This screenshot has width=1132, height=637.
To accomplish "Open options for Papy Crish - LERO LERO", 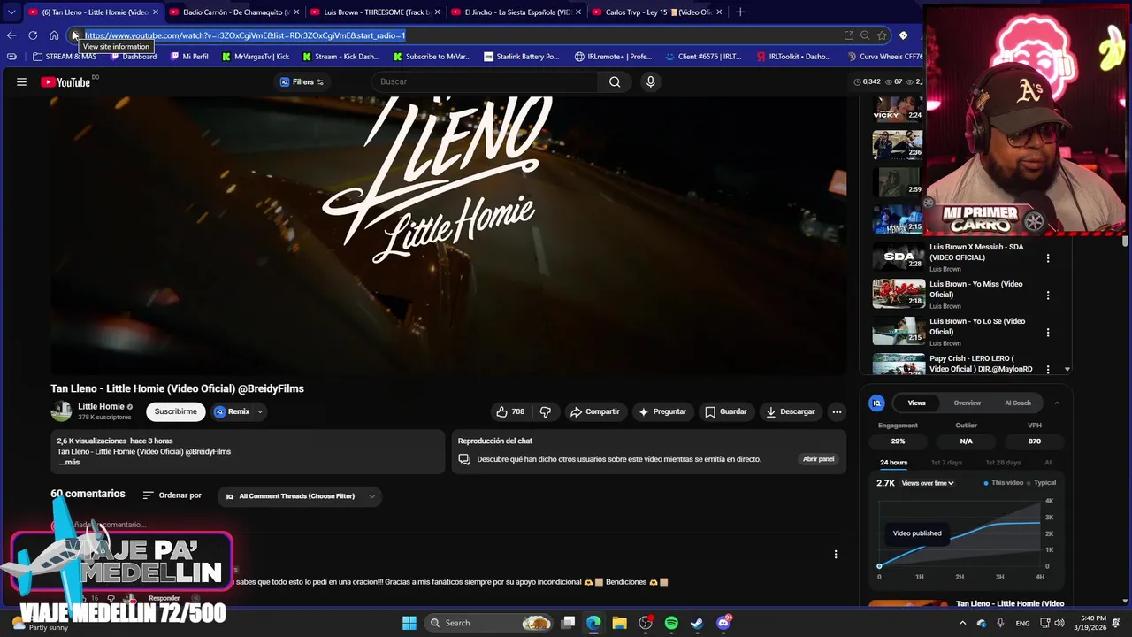I will (1048, 370).
